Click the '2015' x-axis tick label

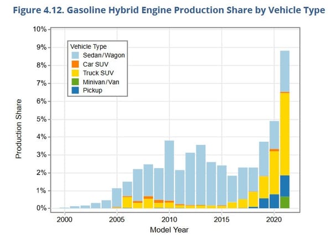pos(221,219)
